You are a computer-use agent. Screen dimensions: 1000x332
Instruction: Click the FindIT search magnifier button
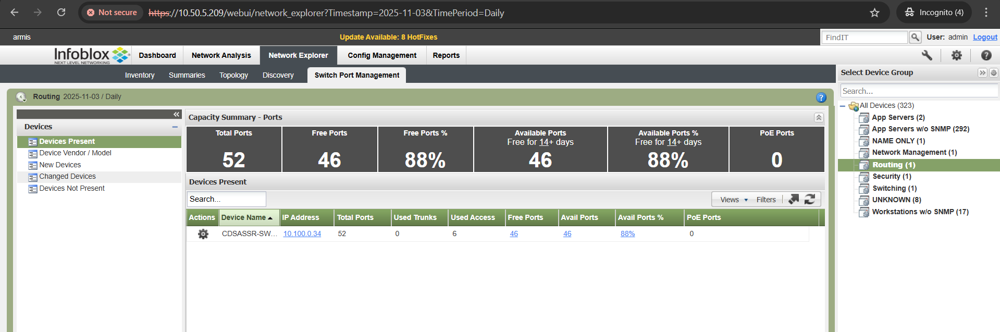915,37
